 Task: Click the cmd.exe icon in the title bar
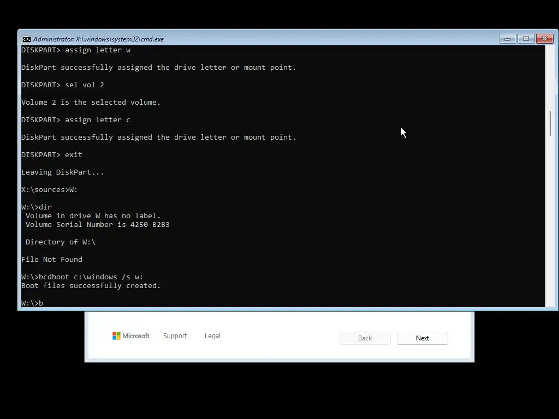click(x=27, y=39)
